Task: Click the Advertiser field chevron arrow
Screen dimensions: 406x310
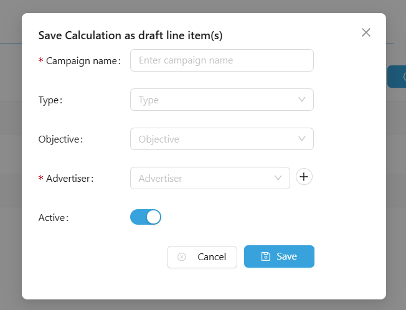Action: click(x=278, y=178)
